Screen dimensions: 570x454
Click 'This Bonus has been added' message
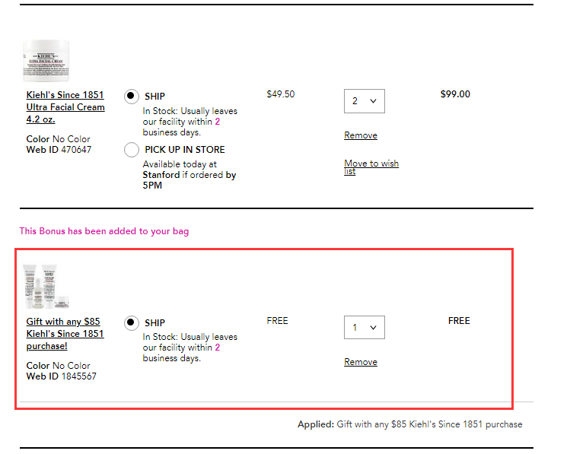[x=104, y=231]
